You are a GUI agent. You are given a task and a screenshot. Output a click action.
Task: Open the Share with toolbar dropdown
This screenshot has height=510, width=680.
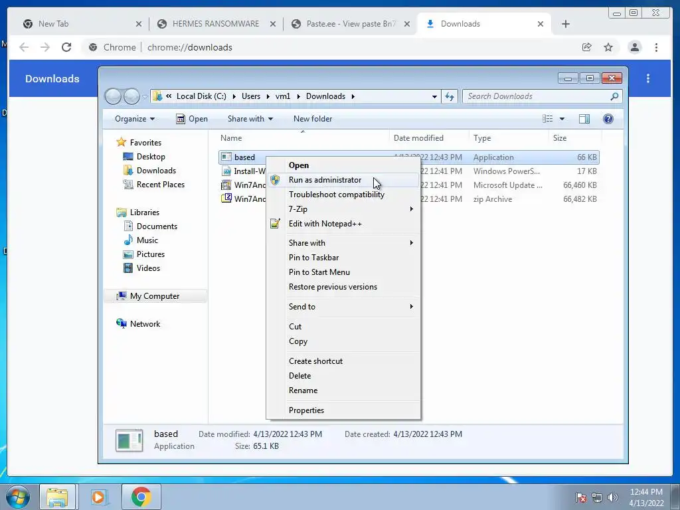pos(250,119)
